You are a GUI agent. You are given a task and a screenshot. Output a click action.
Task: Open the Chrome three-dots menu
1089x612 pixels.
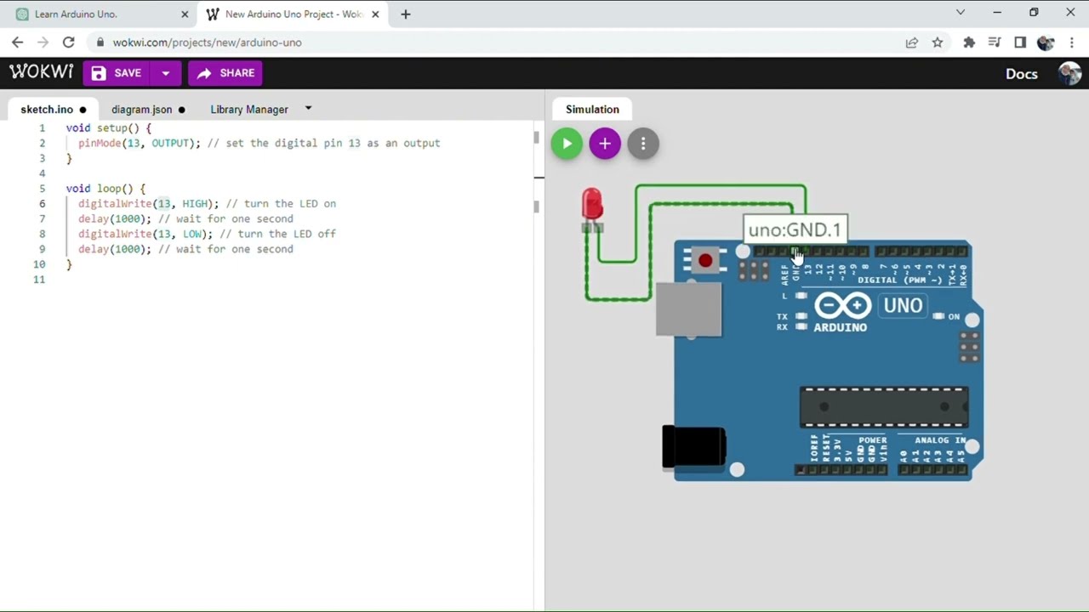[x=1072, y=42]
